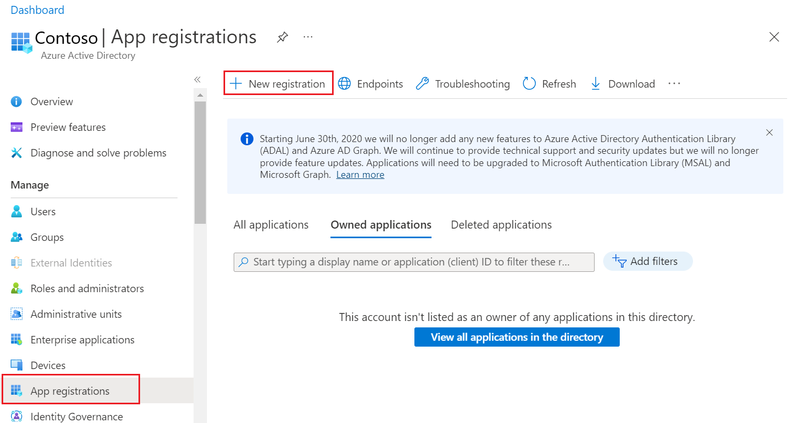Click Add filters button
801x423 pixels.
pyautogui.click(x=648, y=261)
